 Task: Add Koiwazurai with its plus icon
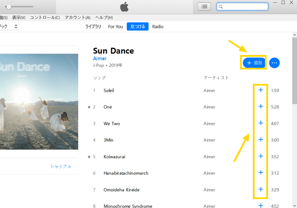point(261,156)
